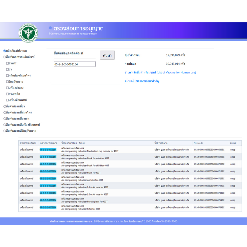Tick the อาหาร checkbox
Image resolution: width=247 pixels, height=247 pixels.
pos(7,63)
